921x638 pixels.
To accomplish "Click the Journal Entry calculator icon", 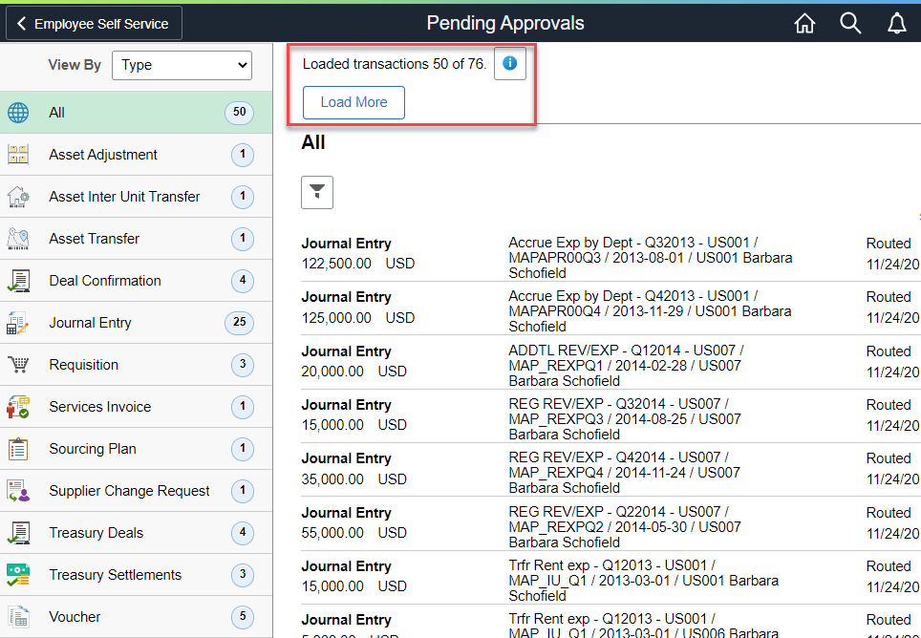I will coord(18,323).
